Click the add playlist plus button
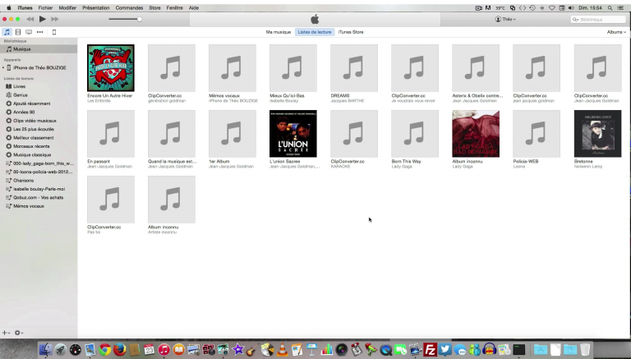631x359 pixels. [5, 333]
